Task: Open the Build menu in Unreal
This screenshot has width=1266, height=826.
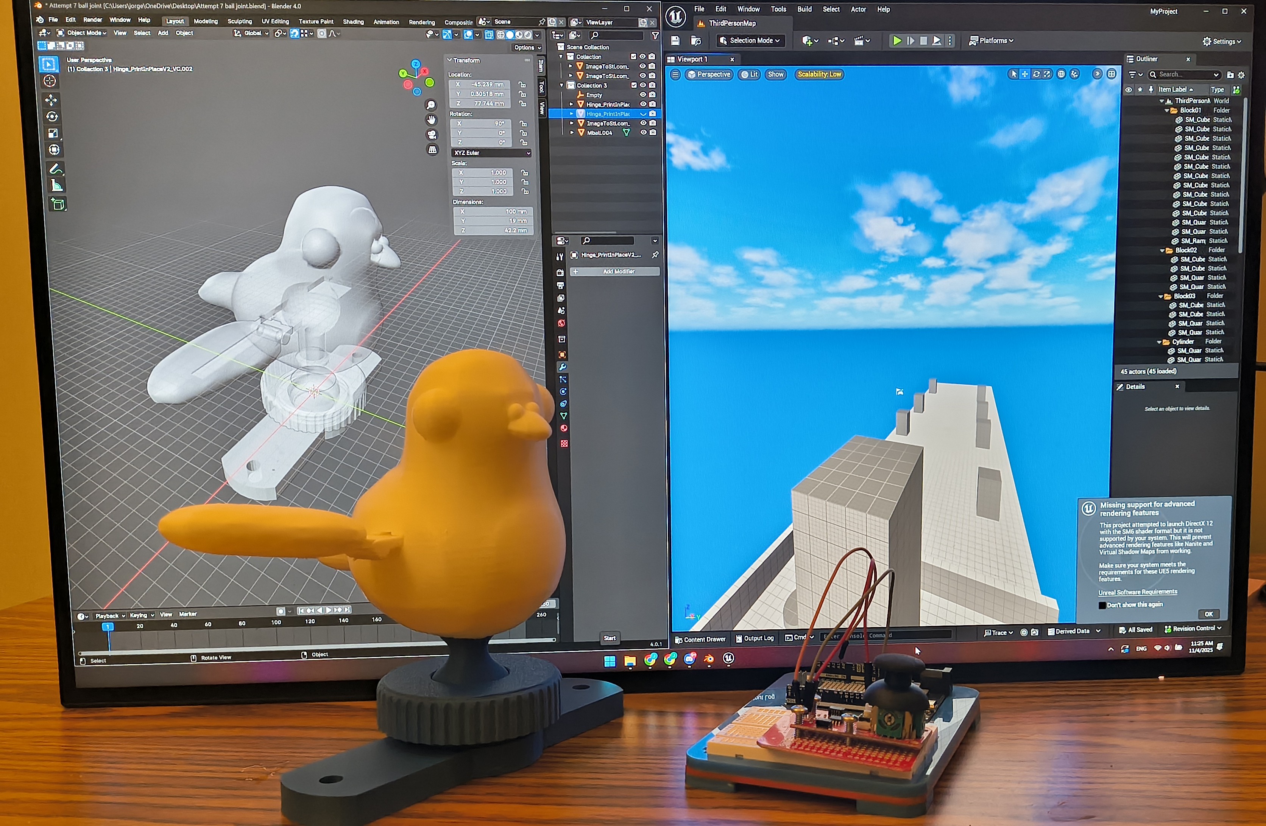Action: [x=804, y=9]
